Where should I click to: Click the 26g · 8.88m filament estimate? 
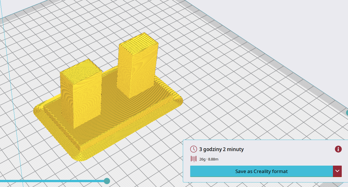[208, 159]
